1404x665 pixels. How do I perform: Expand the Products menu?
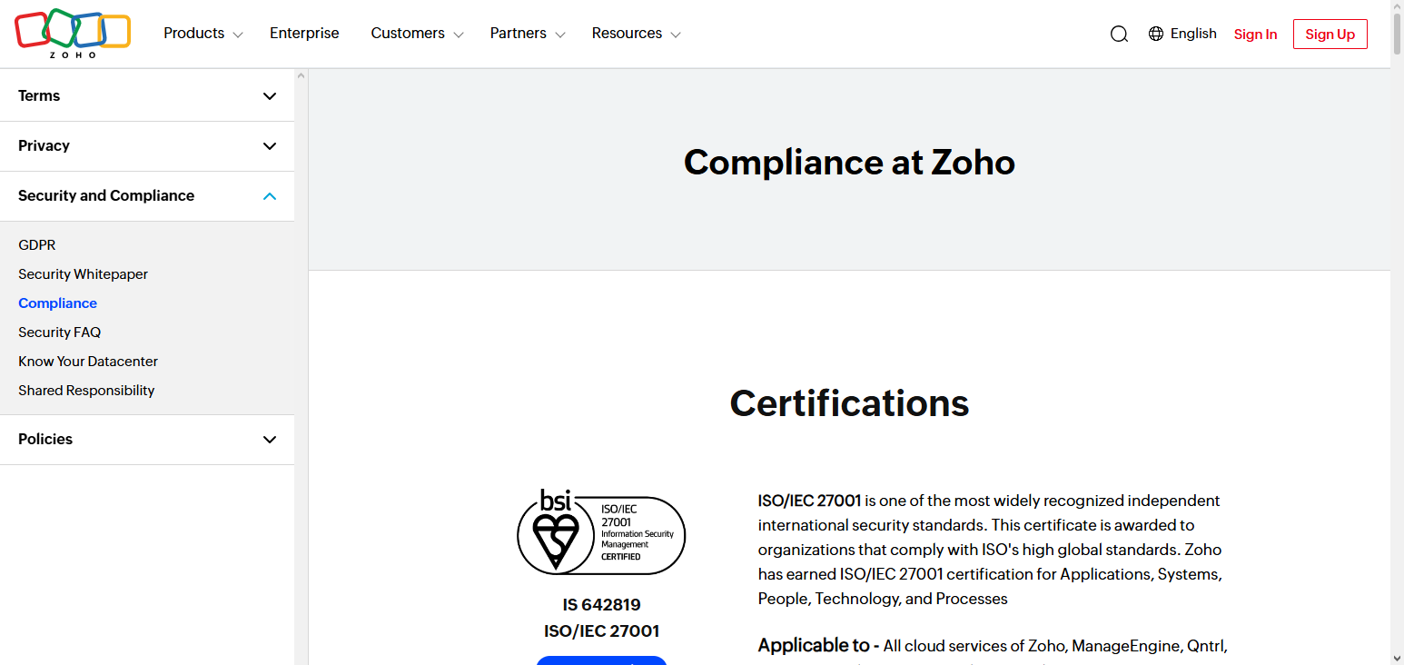point(195,33)
